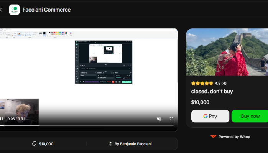Click Benjamin Facciani's avatar icon
The width and height of the screenshot is (268, 153).
tap(110, 144)
